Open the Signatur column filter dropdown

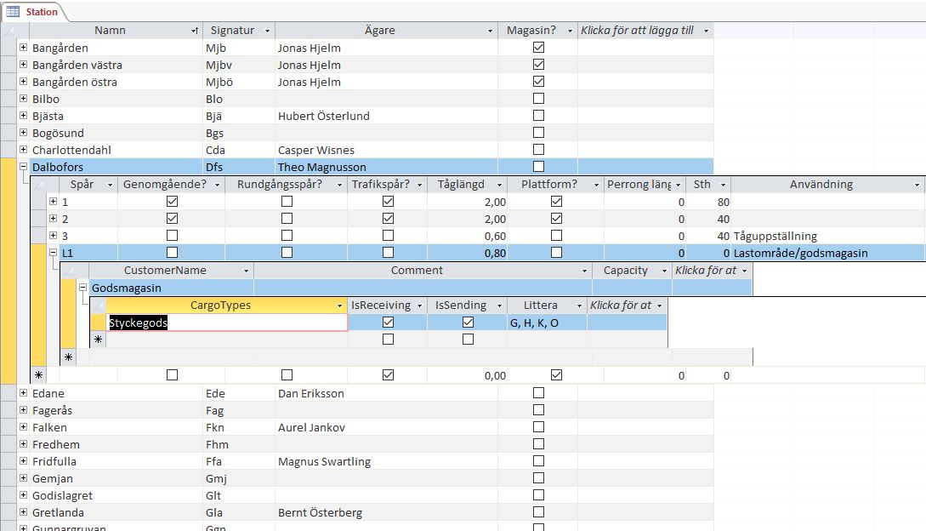click(x=267, y=31)
